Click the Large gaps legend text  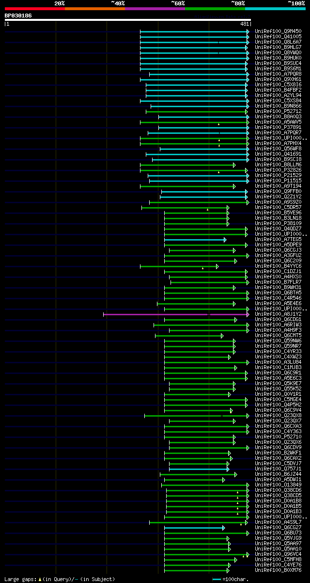coord(60,579)
